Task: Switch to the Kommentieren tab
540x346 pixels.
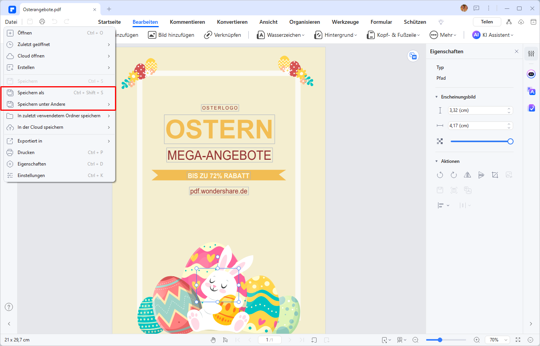Action: 187,22
